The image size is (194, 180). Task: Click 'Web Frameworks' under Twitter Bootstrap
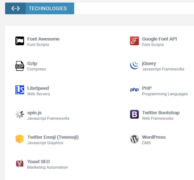click(x=157, y=118)
